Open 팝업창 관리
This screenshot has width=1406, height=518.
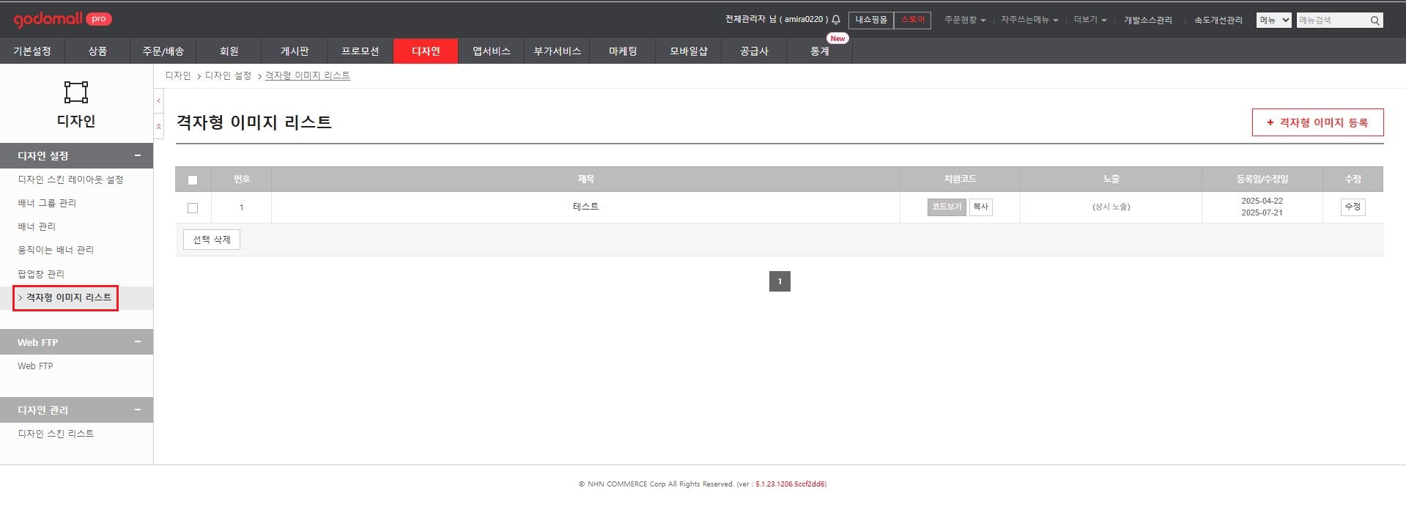41,274
